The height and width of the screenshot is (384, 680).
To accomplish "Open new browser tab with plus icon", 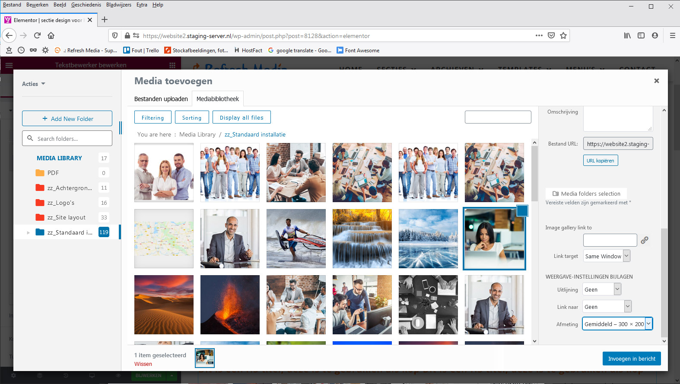I will [105, 19].
